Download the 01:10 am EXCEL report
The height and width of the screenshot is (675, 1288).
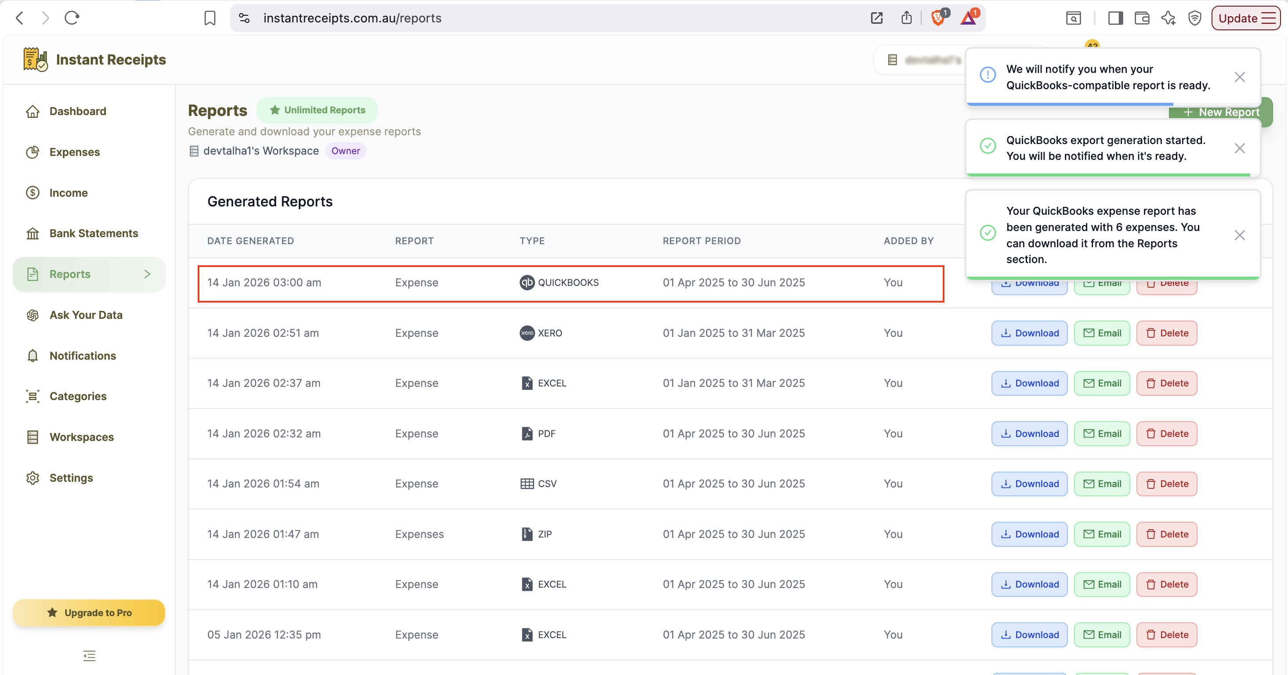[1030, 584]
